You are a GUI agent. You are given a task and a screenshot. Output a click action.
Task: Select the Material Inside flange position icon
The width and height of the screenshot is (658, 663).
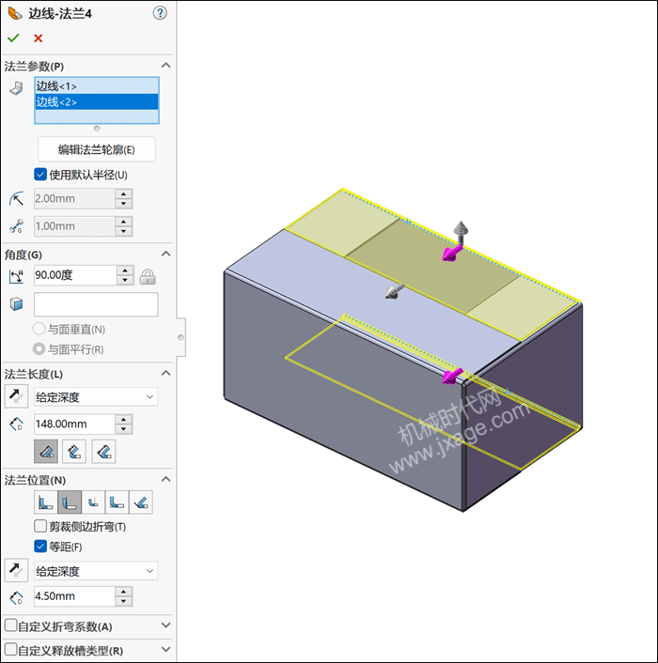tap(46, 502)
